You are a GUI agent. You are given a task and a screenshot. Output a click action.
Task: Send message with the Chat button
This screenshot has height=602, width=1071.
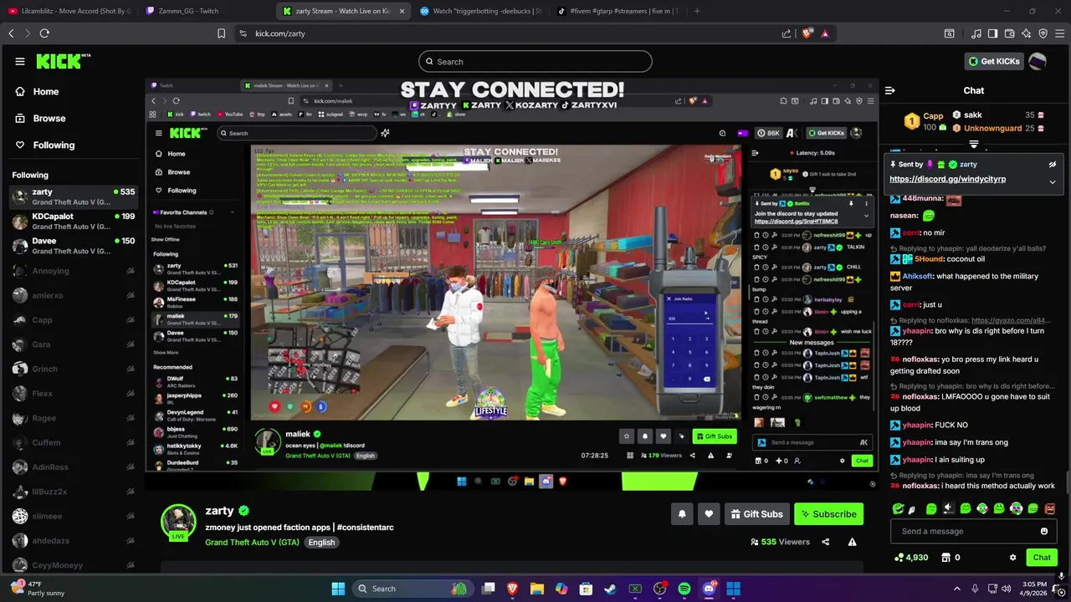(1041, 557)
